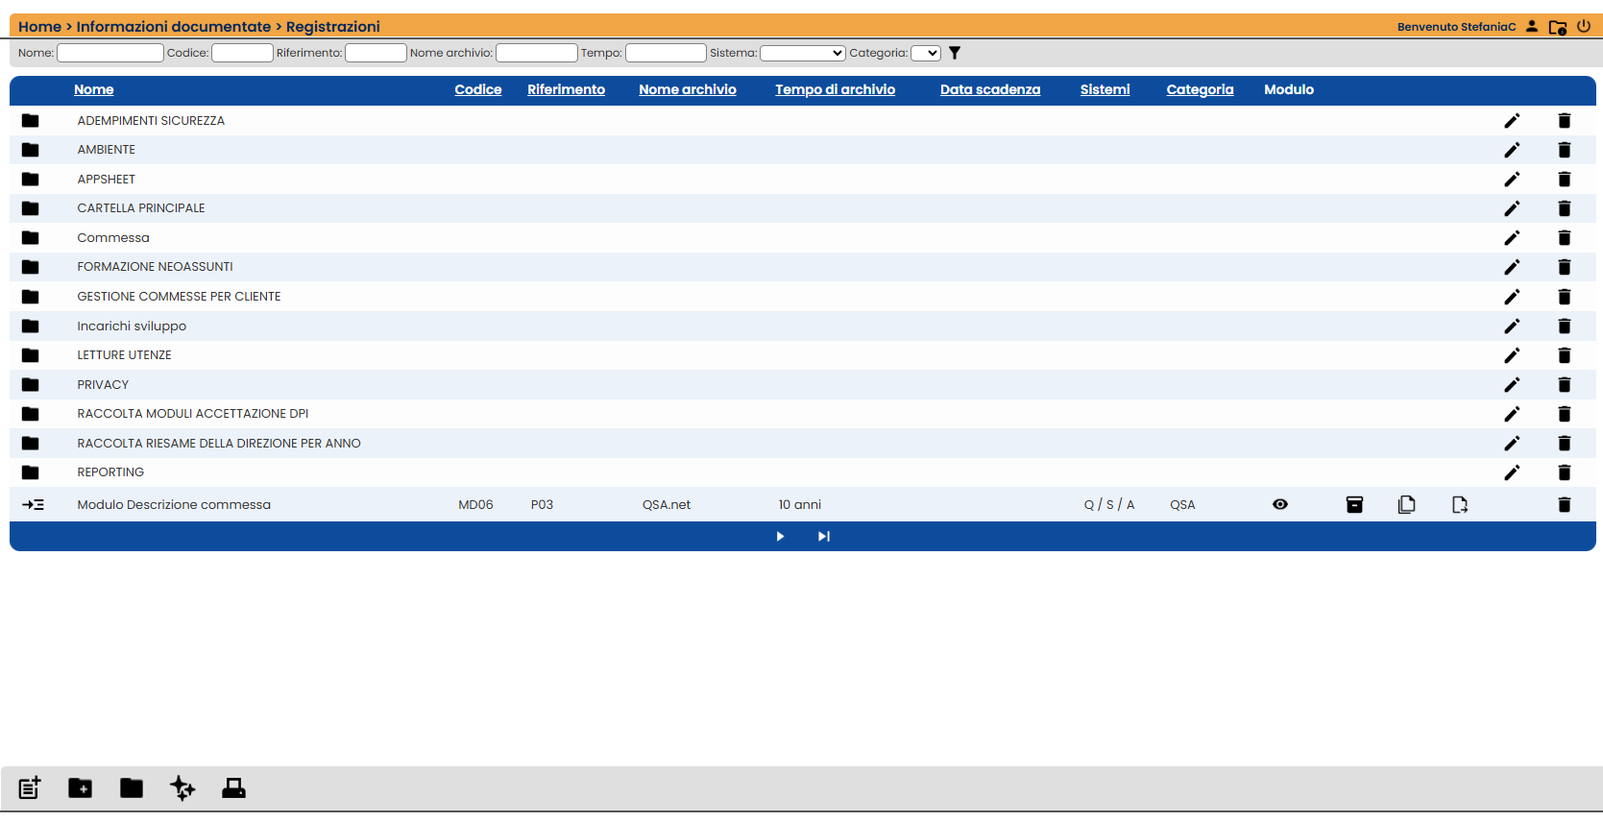The width and height of the screenshot is (1603, 822).
Task: Create a new folder from bottom toolbar
Action: coord(81,788)
